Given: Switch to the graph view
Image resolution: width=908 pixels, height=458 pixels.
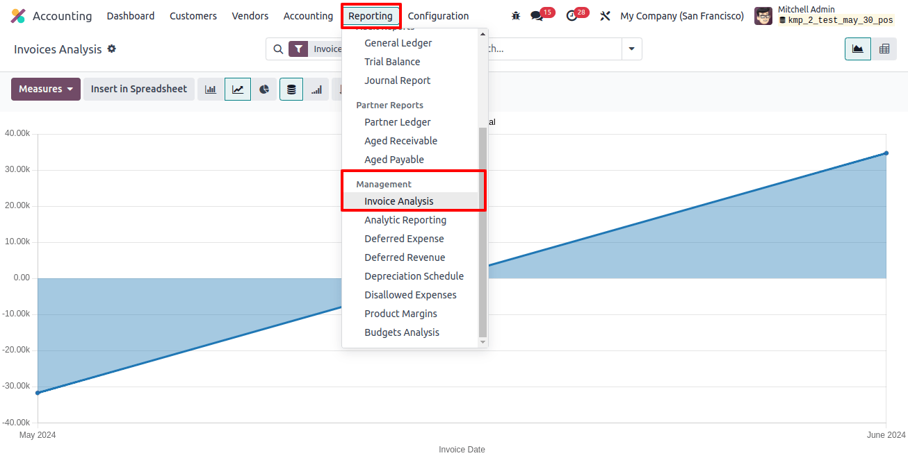Looking at the screenshot, I should click(x=858, y=49).
